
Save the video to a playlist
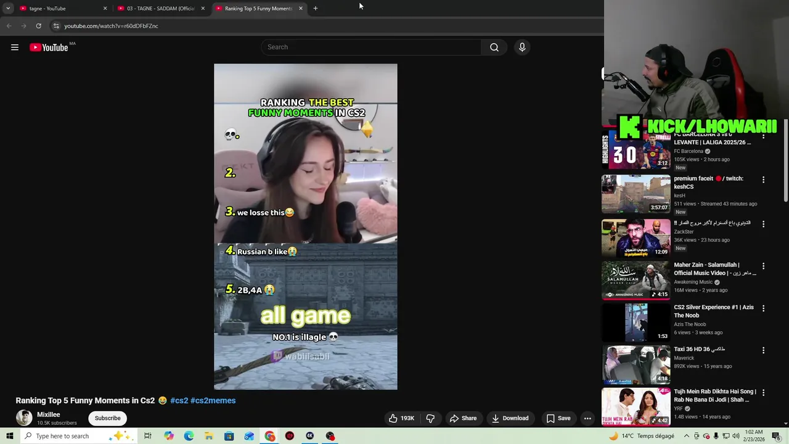pos(558,418)
